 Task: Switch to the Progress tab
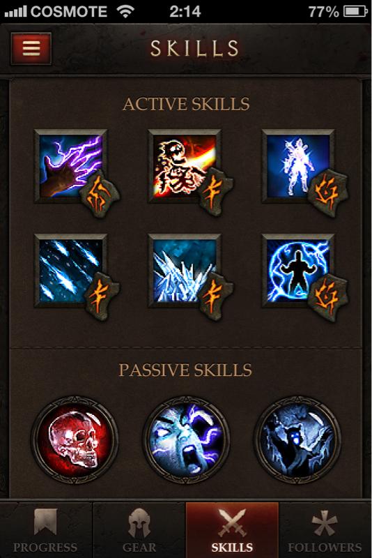click(45, 530)
